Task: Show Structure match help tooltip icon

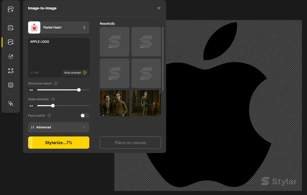Action: click(x=56, y=84)
